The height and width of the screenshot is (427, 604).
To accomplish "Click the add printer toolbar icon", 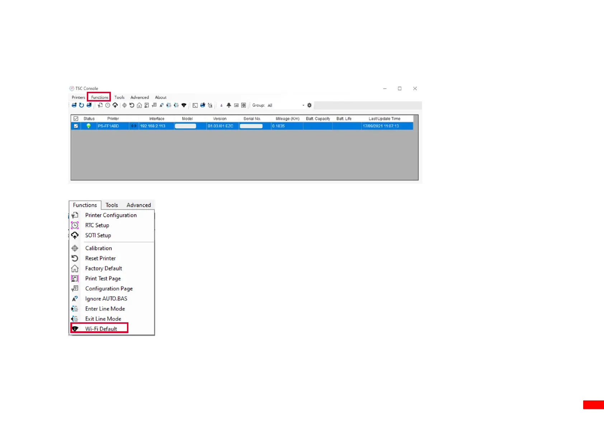I will [74, 105].
